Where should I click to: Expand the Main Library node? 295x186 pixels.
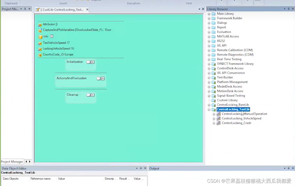tap(209, 14)
